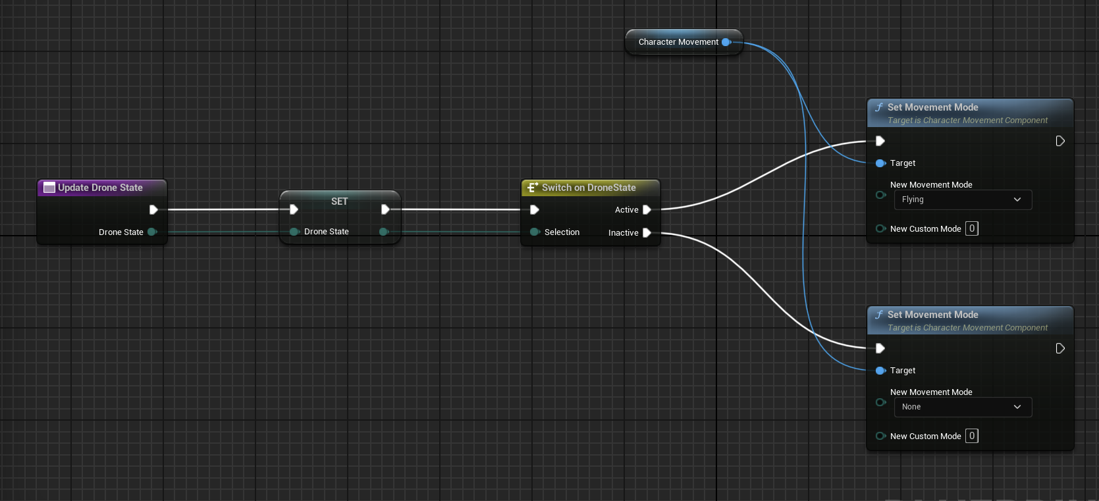Click Target pin on bottom Set Movement Mode
Image resolution: width=1099 pixels, height=501 pixels.
pos(880,371)
